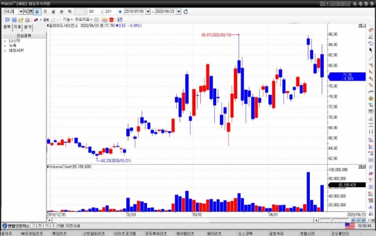This screenshot has height=236, width=376.
Task: Select the 틱 (tick) period button
Action: pyautogui.click(x=70, y=12)
